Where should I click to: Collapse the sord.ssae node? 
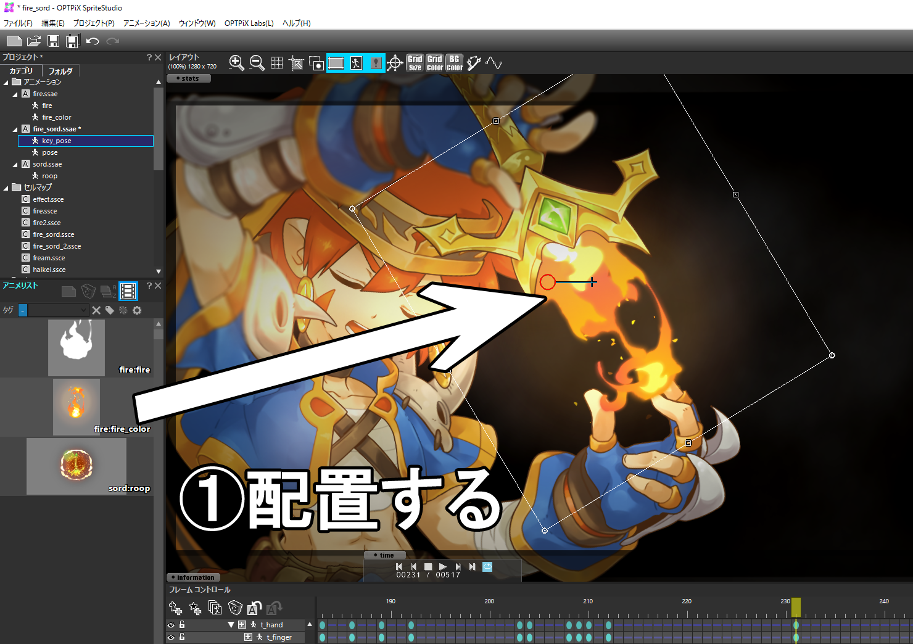15,165
